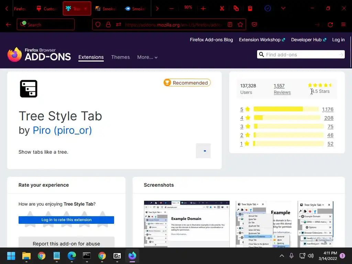
Task: Open Developer Hub link
Action: (309, 40)
